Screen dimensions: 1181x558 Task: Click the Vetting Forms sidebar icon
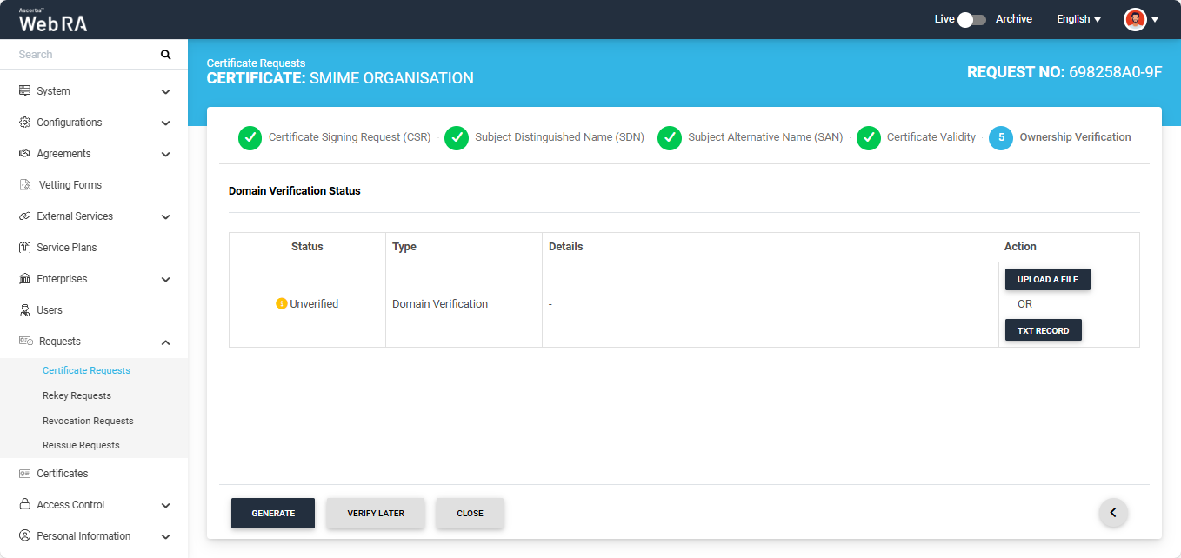25,185
